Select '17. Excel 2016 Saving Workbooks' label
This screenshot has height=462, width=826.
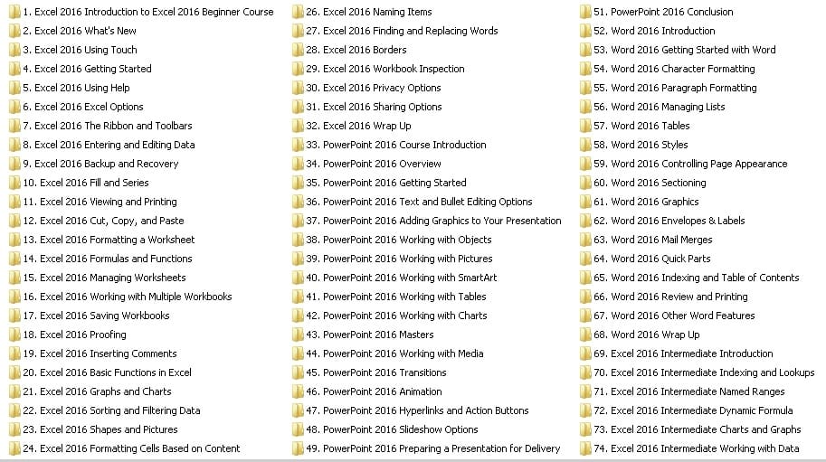tap(96, 316)
